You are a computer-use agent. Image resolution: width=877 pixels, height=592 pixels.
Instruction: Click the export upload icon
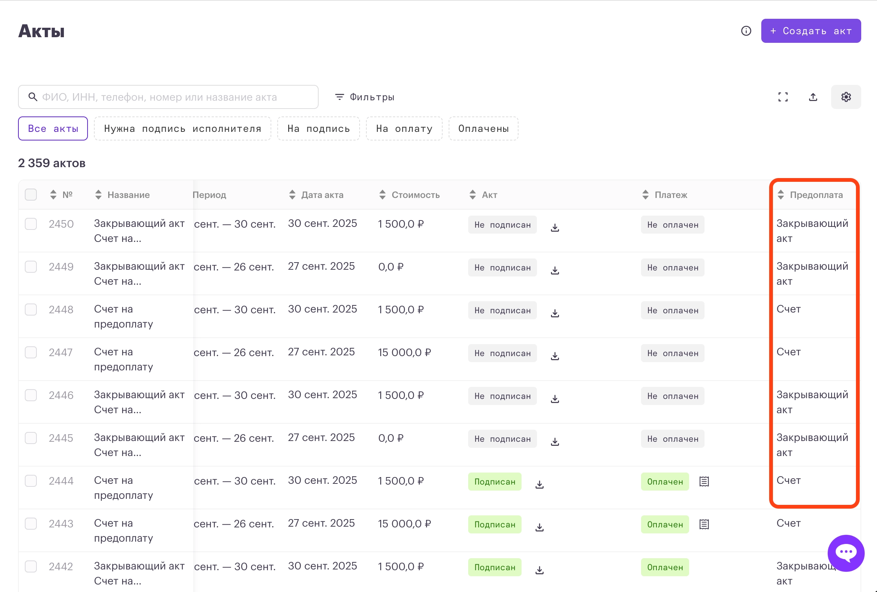(813, 97)
